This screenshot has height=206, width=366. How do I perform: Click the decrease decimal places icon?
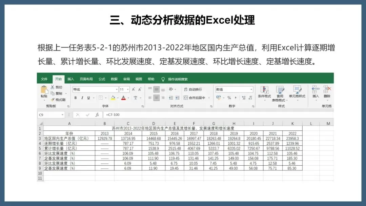pyautogui.click(x=250, y=98)
